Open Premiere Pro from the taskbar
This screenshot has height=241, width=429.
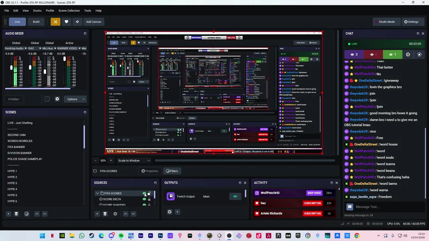click(x=150, y=236)
